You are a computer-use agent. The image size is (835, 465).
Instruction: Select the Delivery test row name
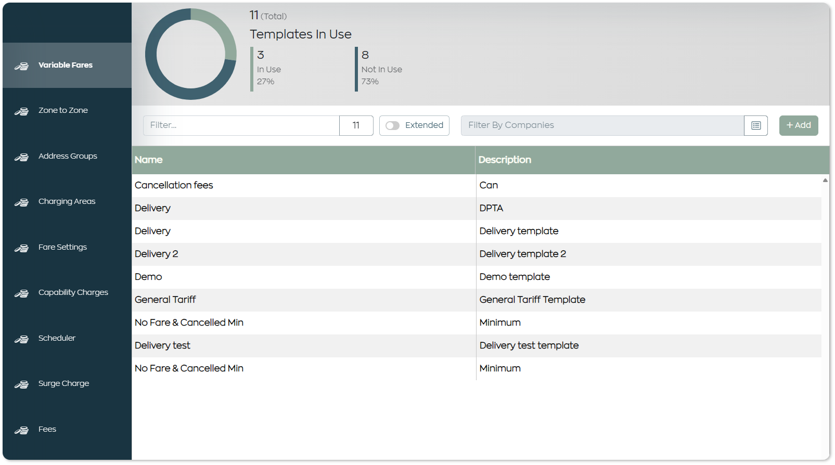[162, 345]
